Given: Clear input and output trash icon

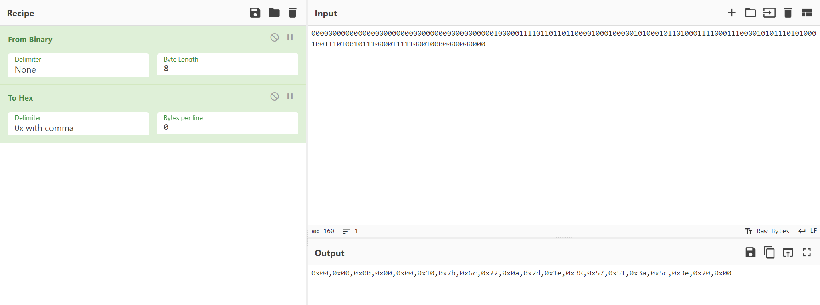Looking at the screenshot, I should pos(788,13).
